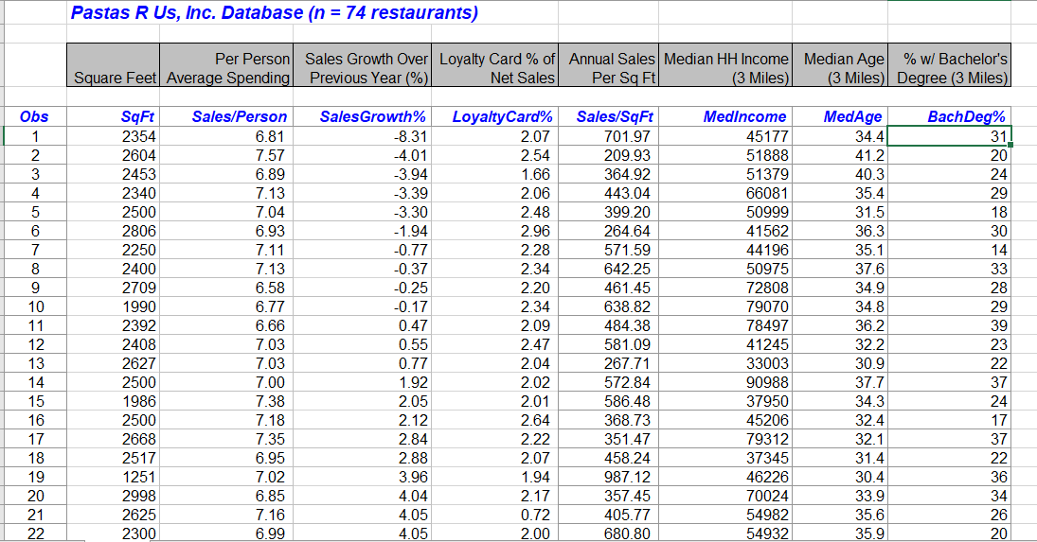Select SqFt value 2668
The width and height of the screenshot is (1037, 542).
(x=113, y=440)
